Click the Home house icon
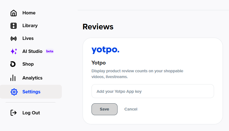Image resolution: width=229 pixels, height=131 pixels. 13,13
